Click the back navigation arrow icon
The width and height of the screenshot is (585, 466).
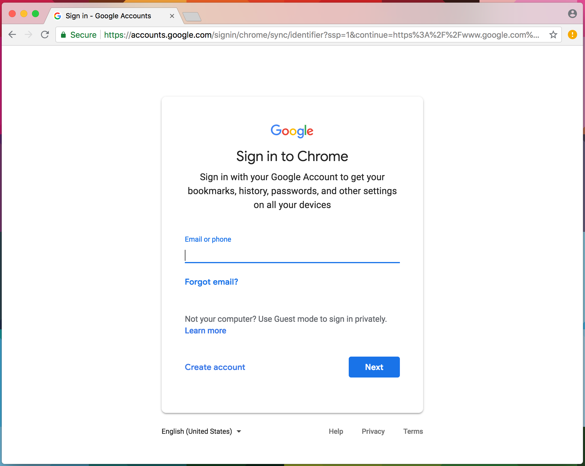[11, 34]
